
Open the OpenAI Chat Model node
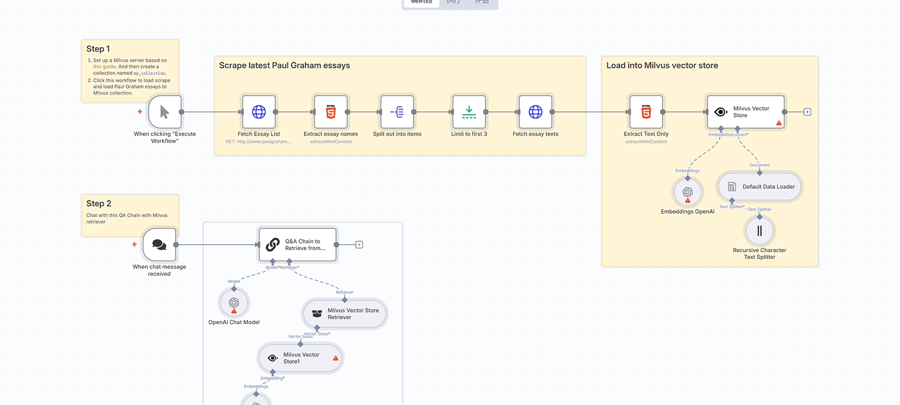pyautogui.click(x=234, y=303)
